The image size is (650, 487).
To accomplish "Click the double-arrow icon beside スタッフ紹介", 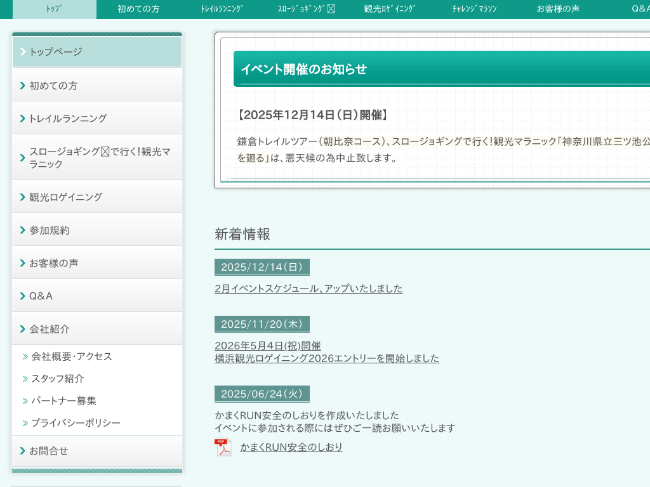I will pos(25,379).
